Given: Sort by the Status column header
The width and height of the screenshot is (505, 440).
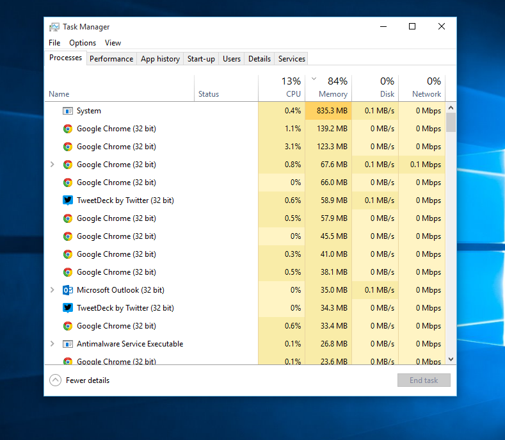Looking at the screenshot, I should tap(226, 88).
